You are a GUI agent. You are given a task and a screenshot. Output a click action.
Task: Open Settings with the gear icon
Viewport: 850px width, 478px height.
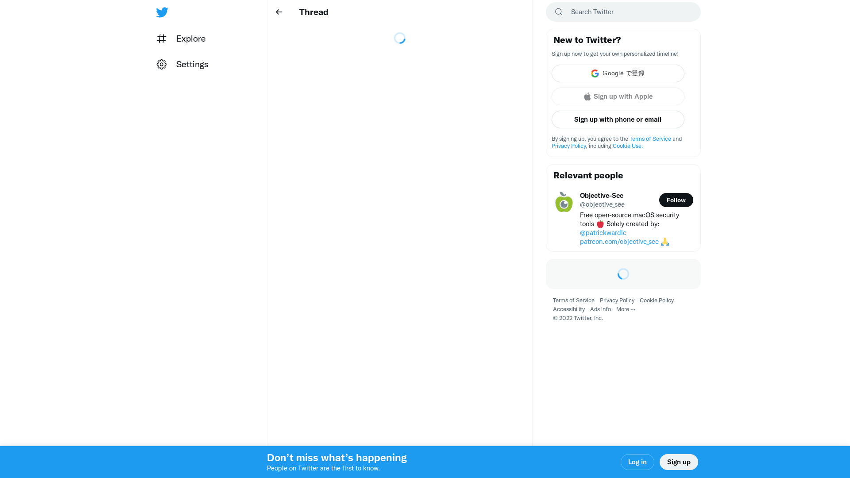(x=162, y=64)
